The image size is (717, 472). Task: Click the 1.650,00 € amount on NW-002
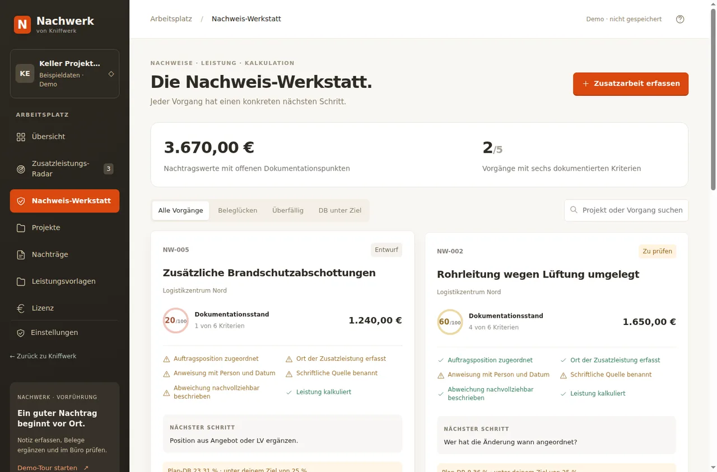pos(649,322)
